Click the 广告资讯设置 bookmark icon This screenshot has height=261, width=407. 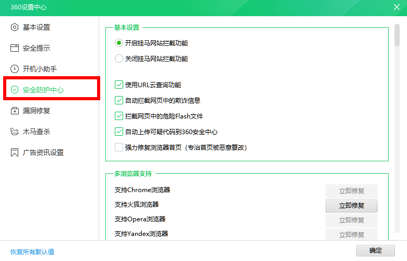(x=15, y=152)
